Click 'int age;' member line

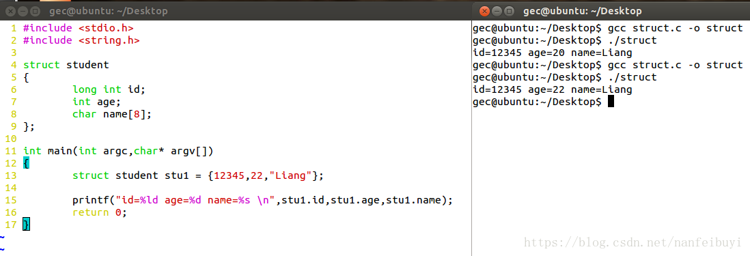click(96, 102)
